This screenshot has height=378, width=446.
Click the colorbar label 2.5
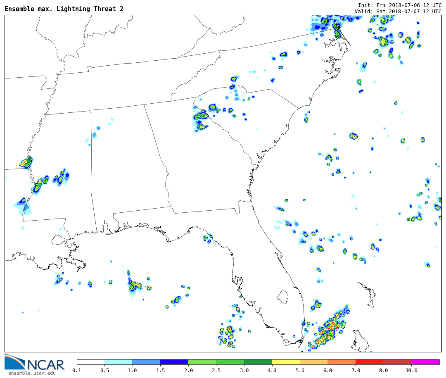[216, 370]
